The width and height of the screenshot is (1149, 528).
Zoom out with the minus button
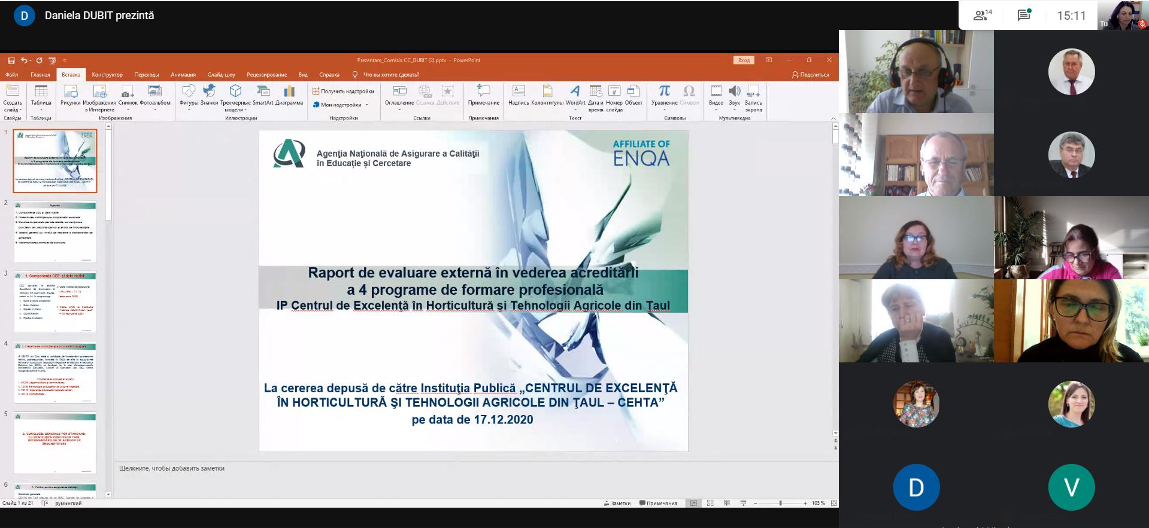coord(756,503)
